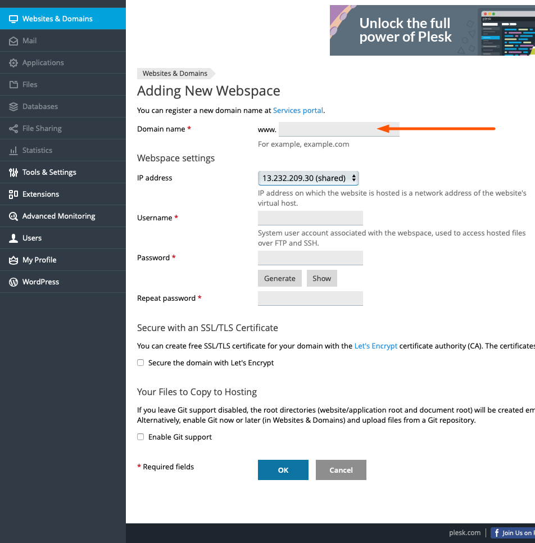Image resolution: width=535 pixels, height=543 pixels.
Task: Navigate using the Websites & Domains breadcrumb
Action: 175,73
